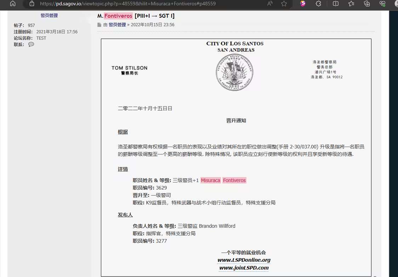The image size is (398, 277).
Task: Open Browser essentials heart-pulse icon
Action: 382,5
